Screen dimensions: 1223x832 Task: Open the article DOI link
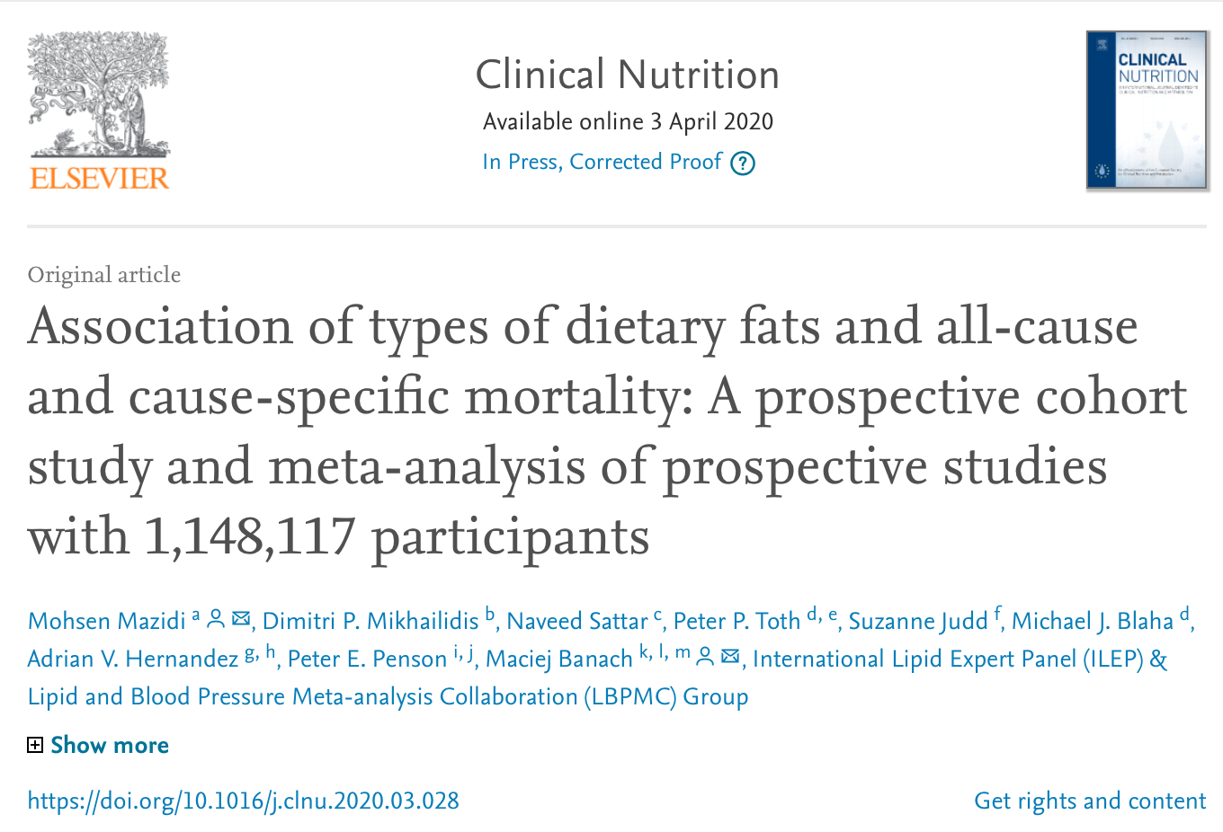[243, 801]
